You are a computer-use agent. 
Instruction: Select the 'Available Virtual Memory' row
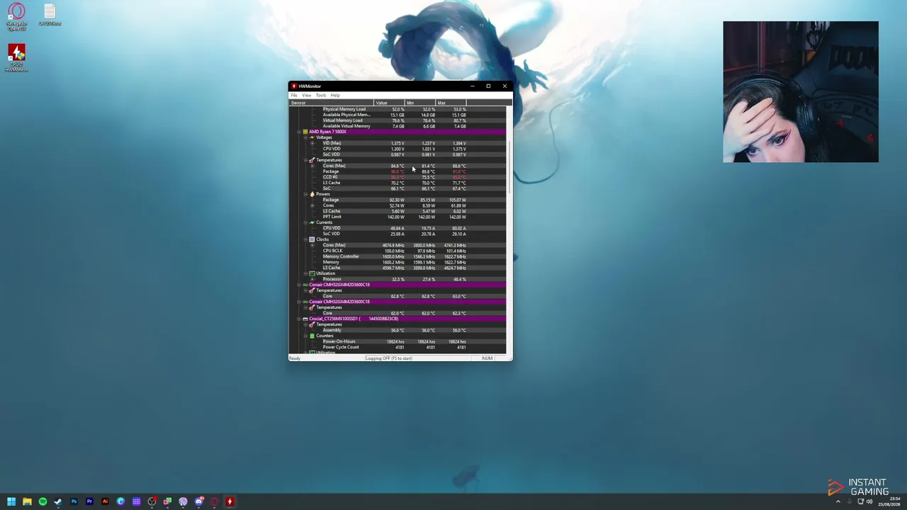tap(398, 126)
